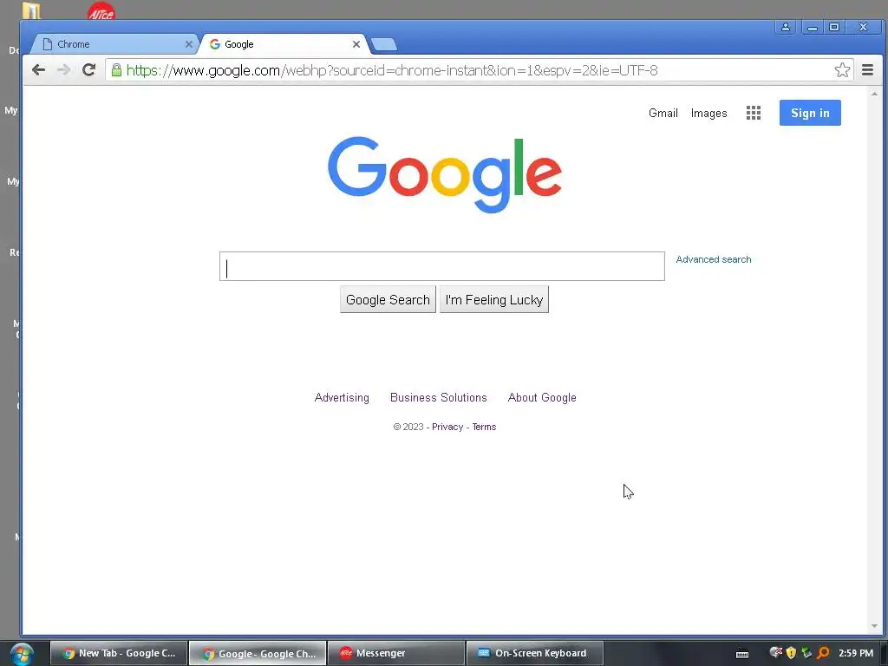Open the Images link
The height and width of the screenshot is (666, 888).
click(x=708, y=114)
